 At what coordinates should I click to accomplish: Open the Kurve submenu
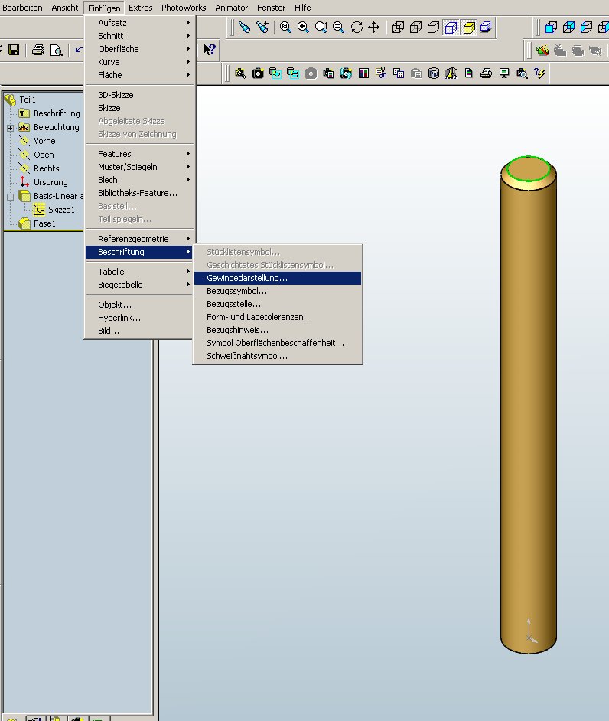[140, 62]
